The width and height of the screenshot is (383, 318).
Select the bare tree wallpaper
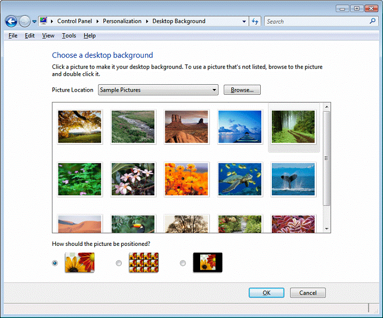click(186, 224)
